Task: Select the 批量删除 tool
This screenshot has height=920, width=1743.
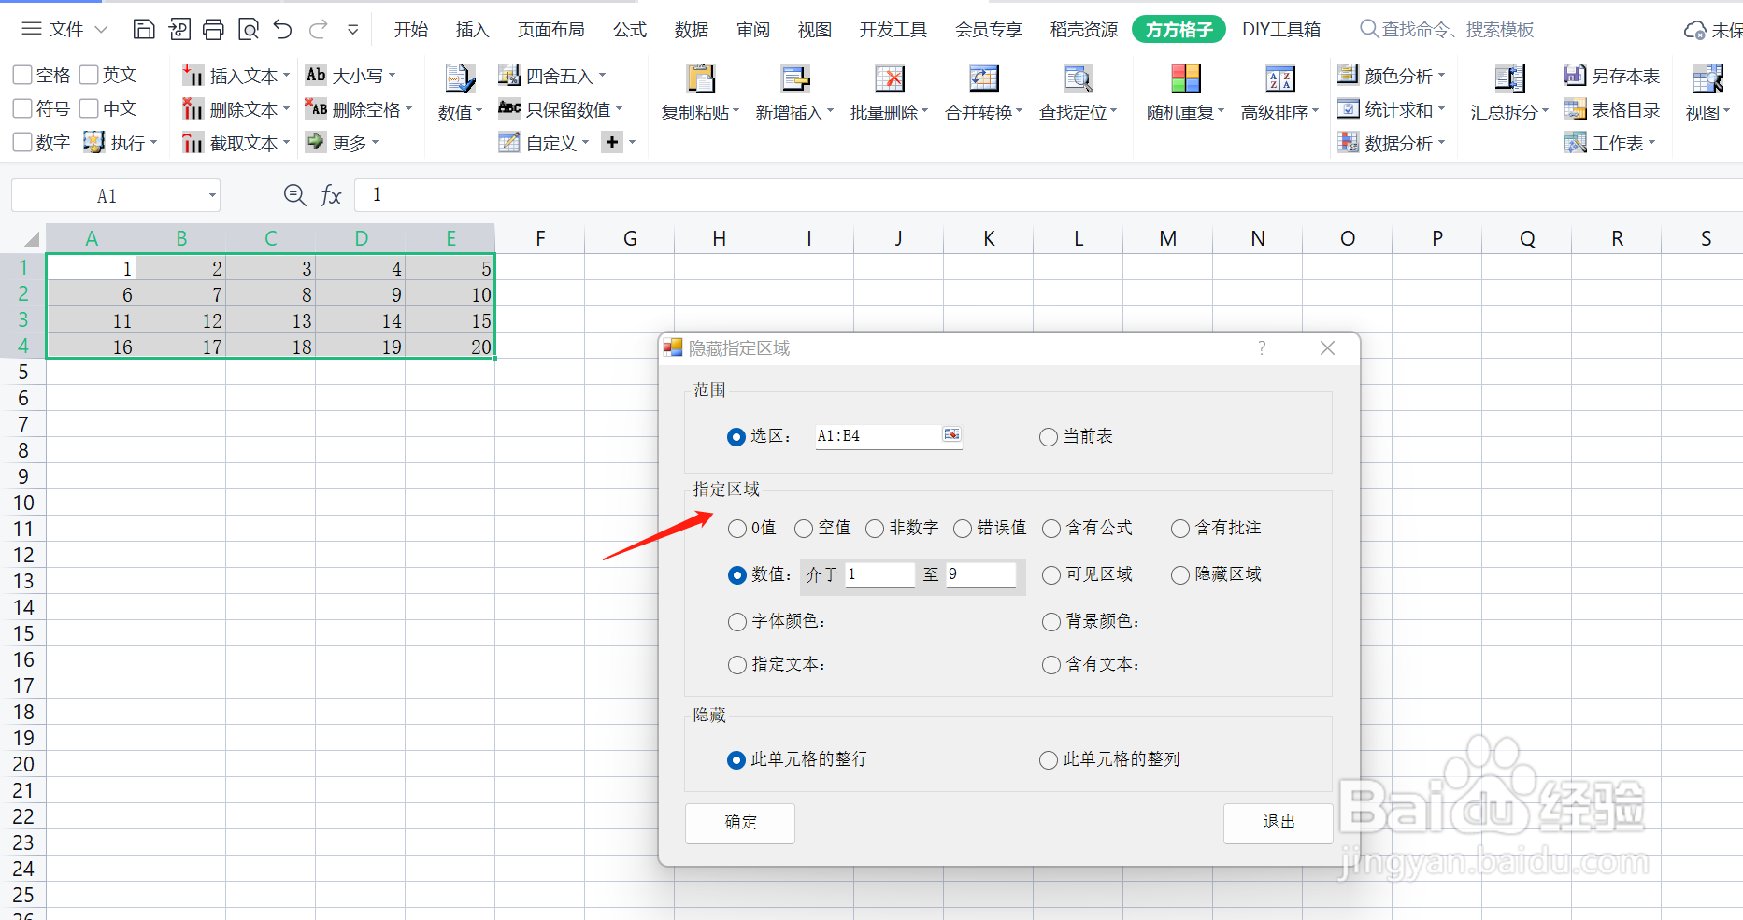Action: coord(886,92)
